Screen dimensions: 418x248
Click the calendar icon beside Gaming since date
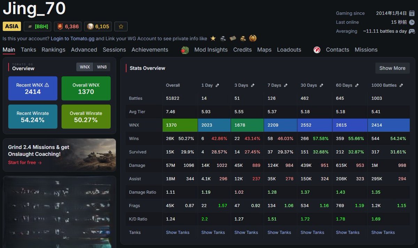click(x=411, y=13)
